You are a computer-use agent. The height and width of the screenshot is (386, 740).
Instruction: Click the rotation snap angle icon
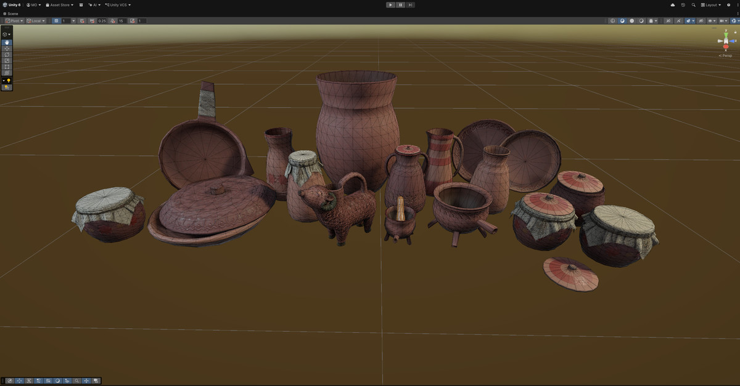point(113,21)
